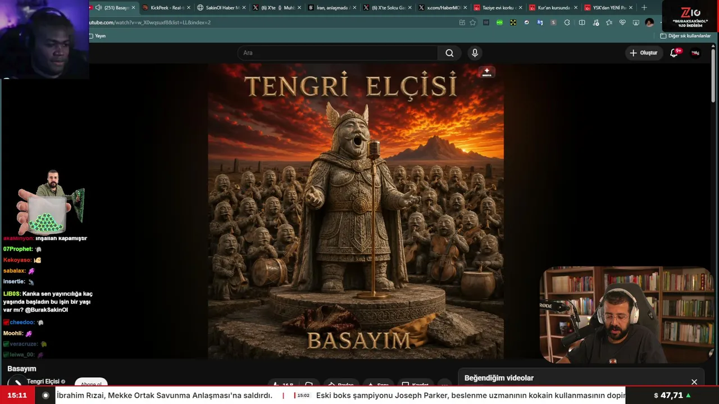
Task: Click the red badge icon on video thumbnail
Action: pos(486,72)
